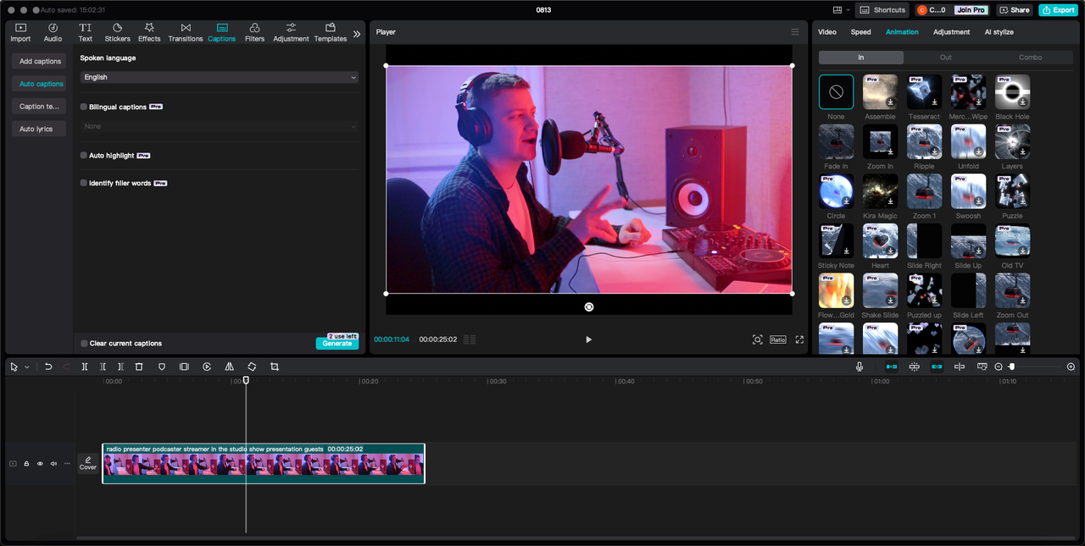Viewport: 1085px width, 546px height.
Task: Open the bilingual language None dropdown
Action: tap(220, 126)
